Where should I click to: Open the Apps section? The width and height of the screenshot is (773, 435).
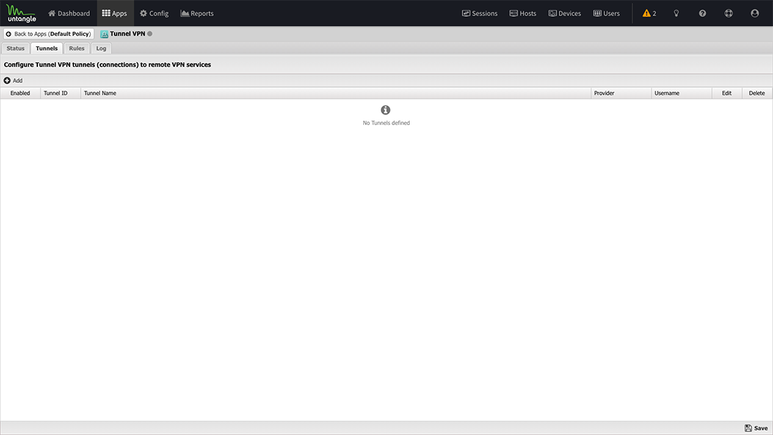[115, 13]
